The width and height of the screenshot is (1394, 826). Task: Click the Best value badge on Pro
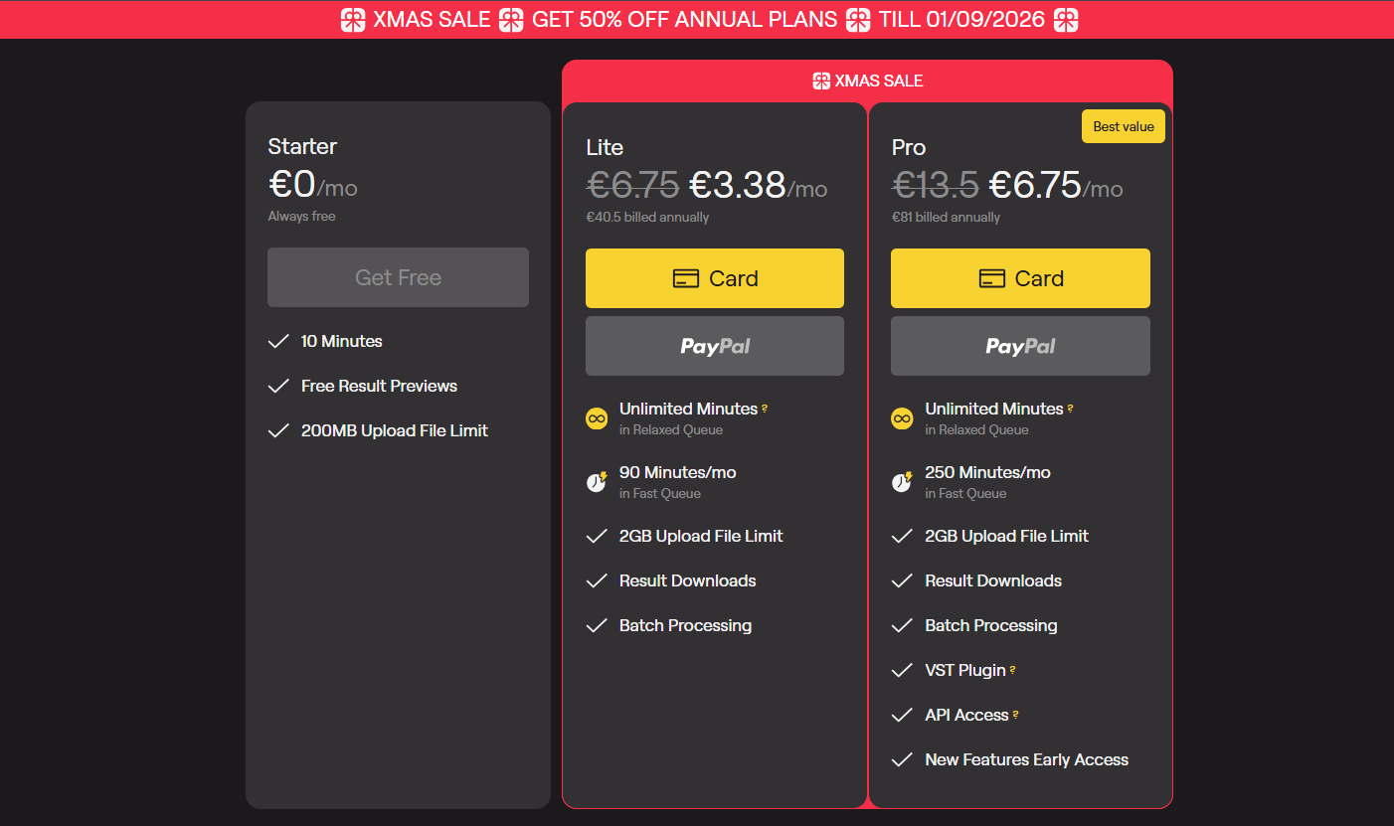click(1124, 126)
